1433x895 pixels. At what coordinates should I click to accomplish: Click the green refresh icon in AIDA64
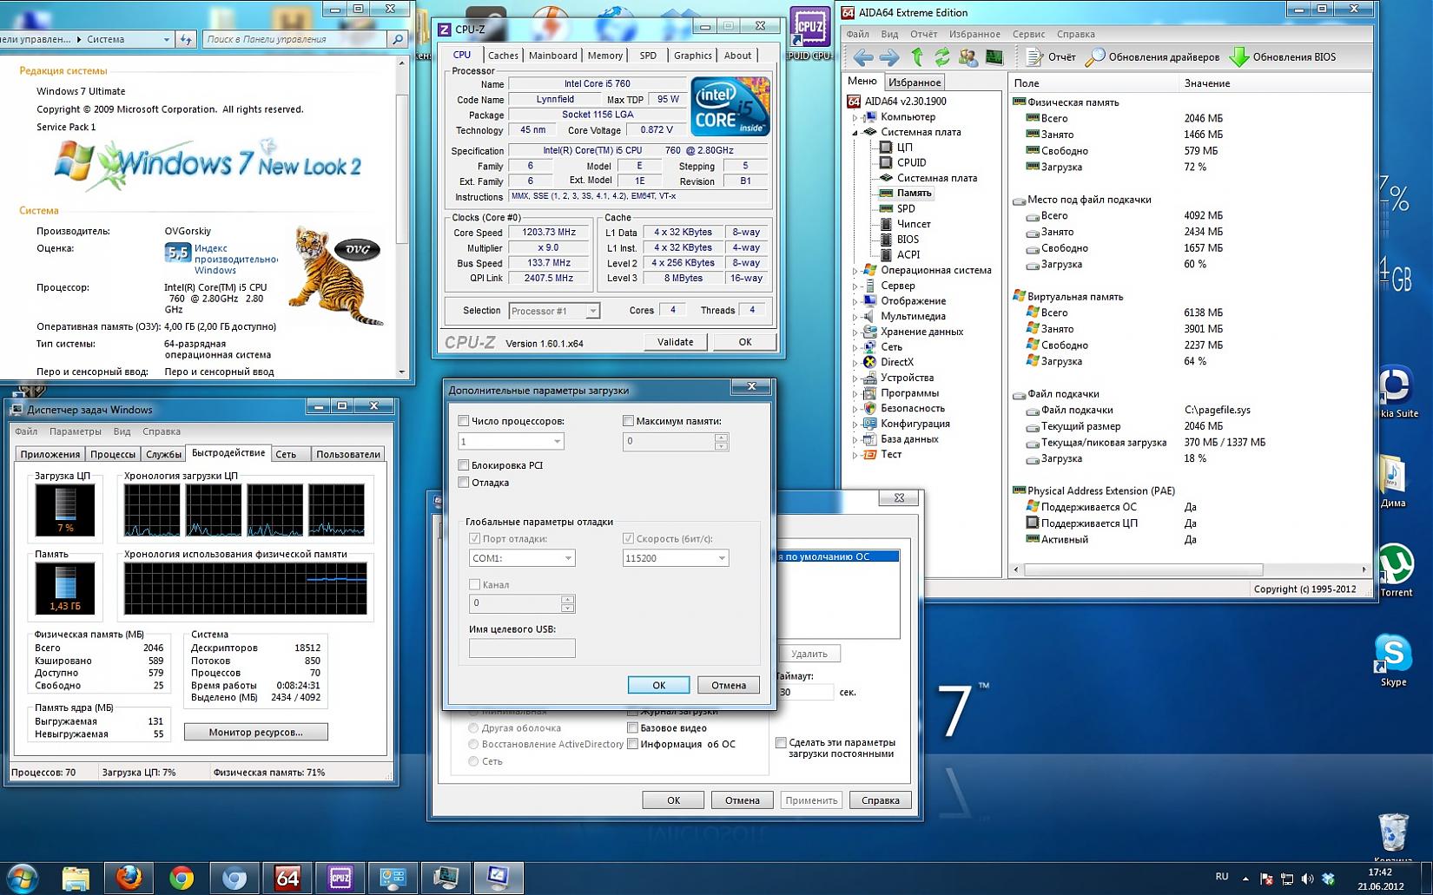click(x=941, y=57)
